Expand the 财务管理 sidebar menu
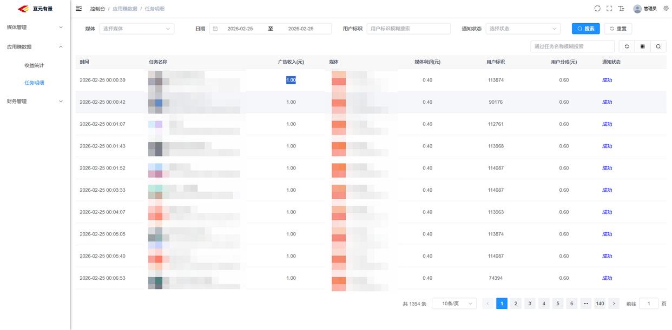This screenshot has width=672, height=330. (x=35, y=102)
